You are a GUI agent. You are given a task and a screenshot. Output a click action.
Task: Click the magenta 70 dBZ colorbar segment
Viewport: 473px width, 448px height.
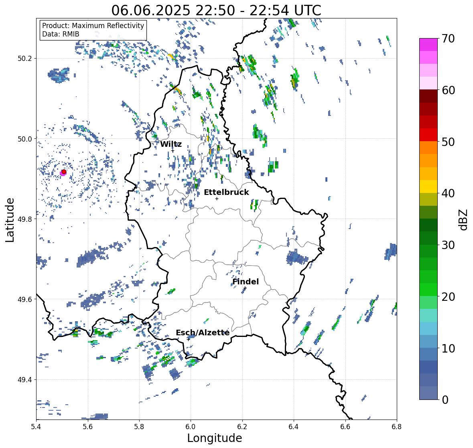point(428,45)
